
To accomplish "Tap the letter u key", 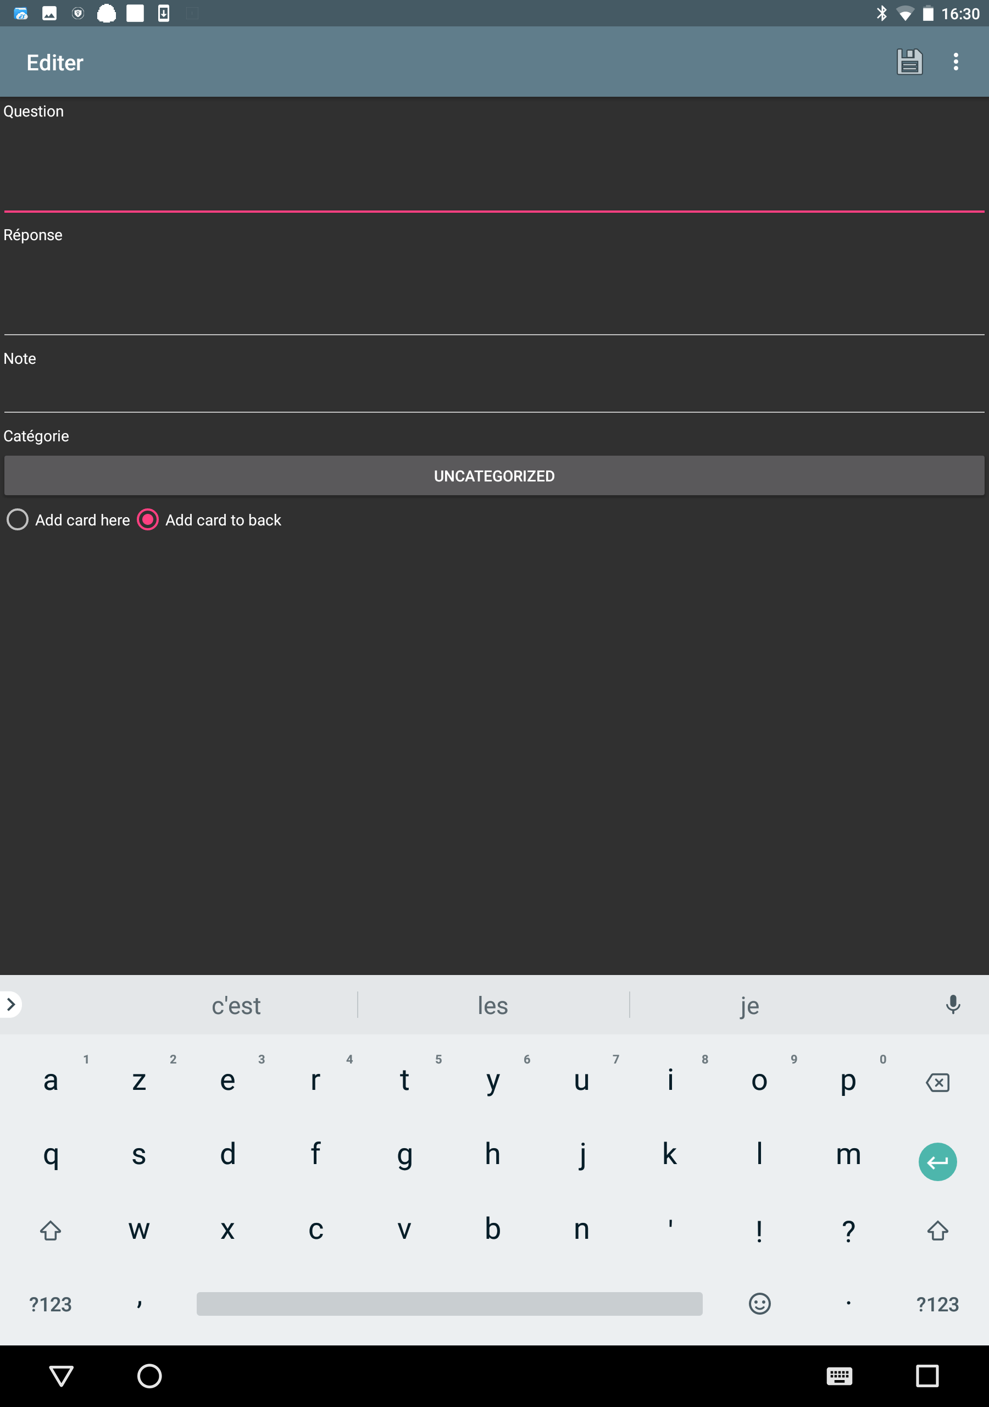I will click(x=581, y=1082).
